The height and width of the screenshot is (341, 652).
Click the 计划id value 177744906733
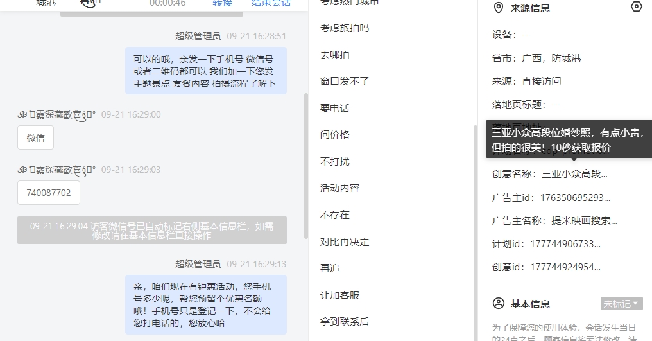tap(565, 243)
